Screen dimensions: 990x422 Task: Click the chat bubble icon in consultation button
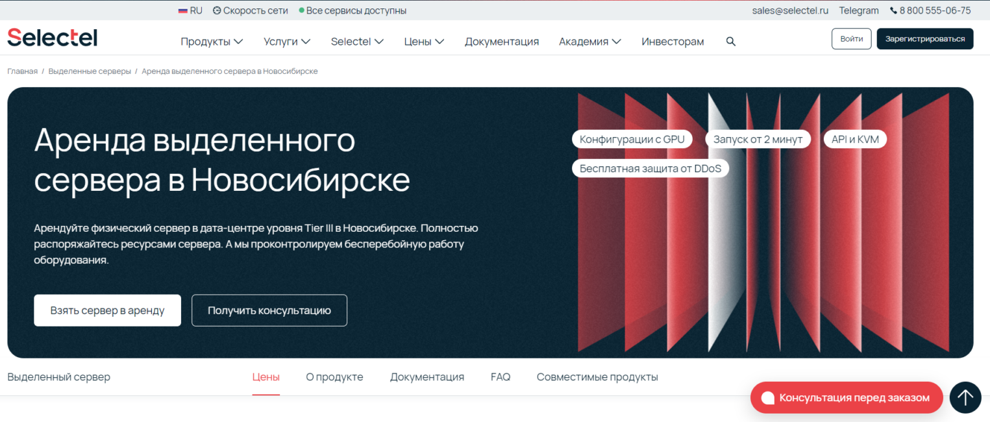point(768,398)
